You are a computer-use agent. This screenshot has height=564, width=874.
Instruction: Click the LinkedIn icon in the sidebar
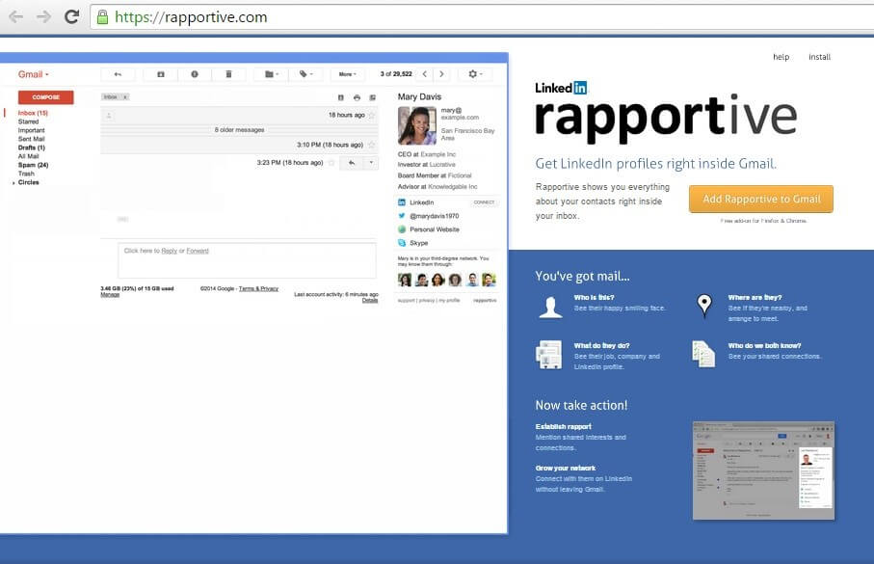(x=402, y=202)
